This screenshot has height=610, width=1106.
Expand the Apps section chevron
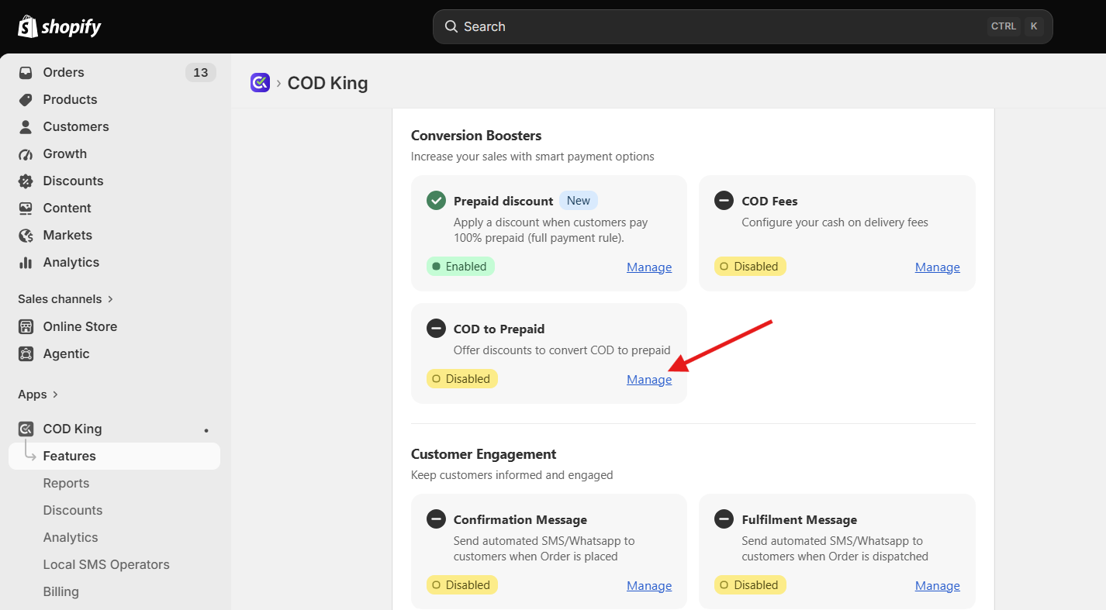[55, 395]
